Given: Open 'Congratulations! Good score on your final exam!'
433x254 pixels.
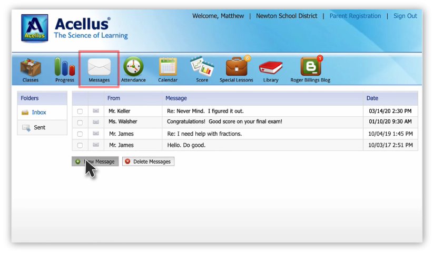Looking at the screenshot, I should point(224,121).
